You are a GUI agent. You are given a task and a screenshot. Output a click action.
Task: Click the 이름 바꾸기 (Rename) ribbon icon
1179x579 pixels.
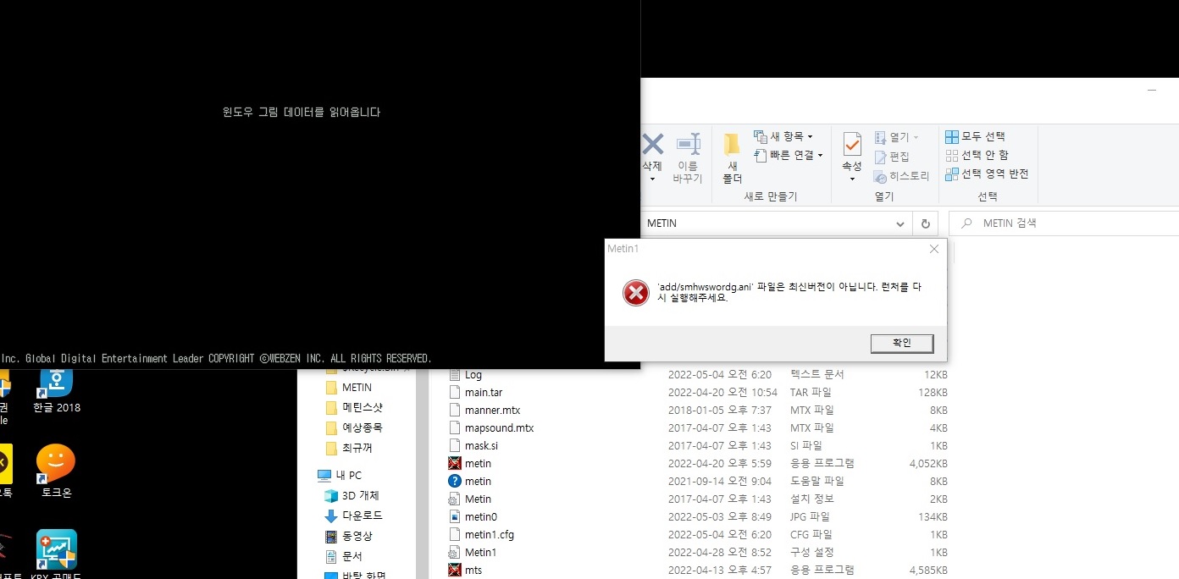(x=688, y=158)
